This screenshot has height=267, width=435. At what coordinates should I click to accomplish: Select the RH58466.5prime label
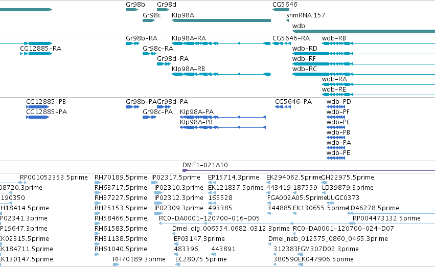click(x=121, y=218)
